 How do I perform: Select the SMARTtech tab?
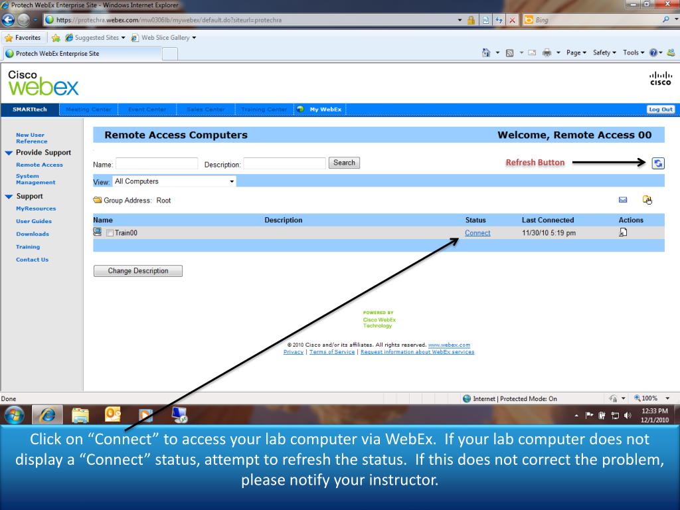point(30,110)
